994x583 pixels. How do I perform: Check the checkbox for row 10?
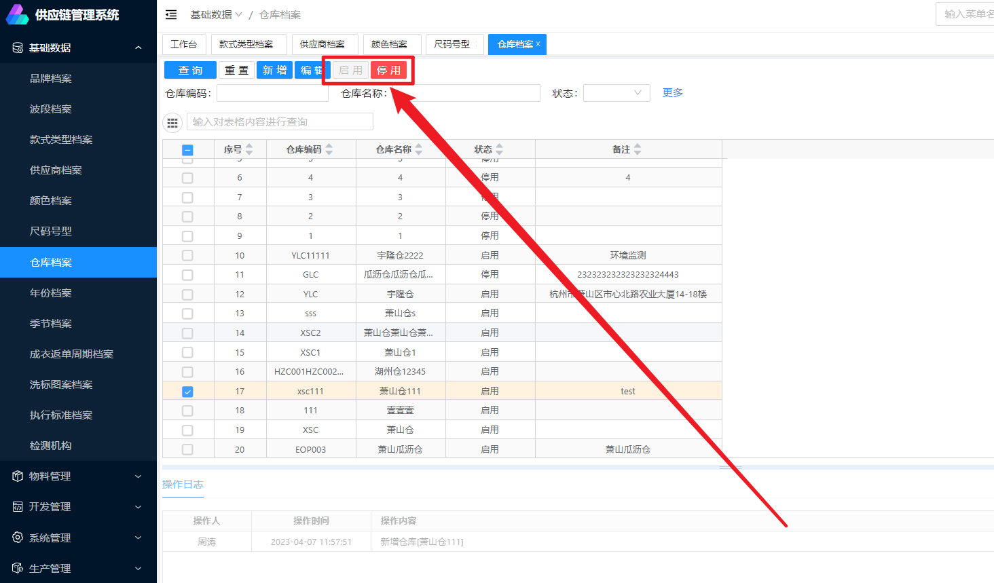pyautogui.click(x=187, y=256)
